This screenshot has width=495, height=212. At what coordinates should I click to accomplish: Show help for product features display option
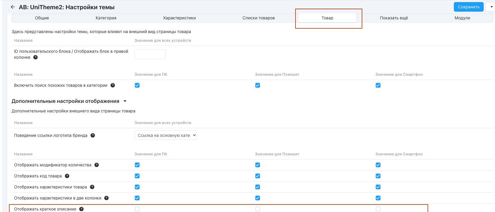point(92,187)
